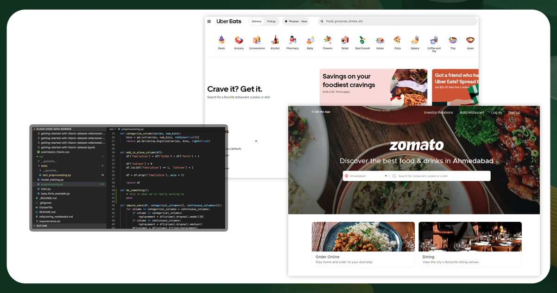Screen dimensions: 557x293
Task: Select the Deals category icon
Action: (221, 42)
